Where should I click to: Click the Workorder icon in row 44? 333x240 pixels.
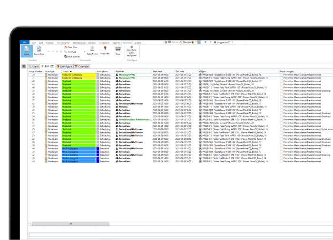click(x=46, y=161)
